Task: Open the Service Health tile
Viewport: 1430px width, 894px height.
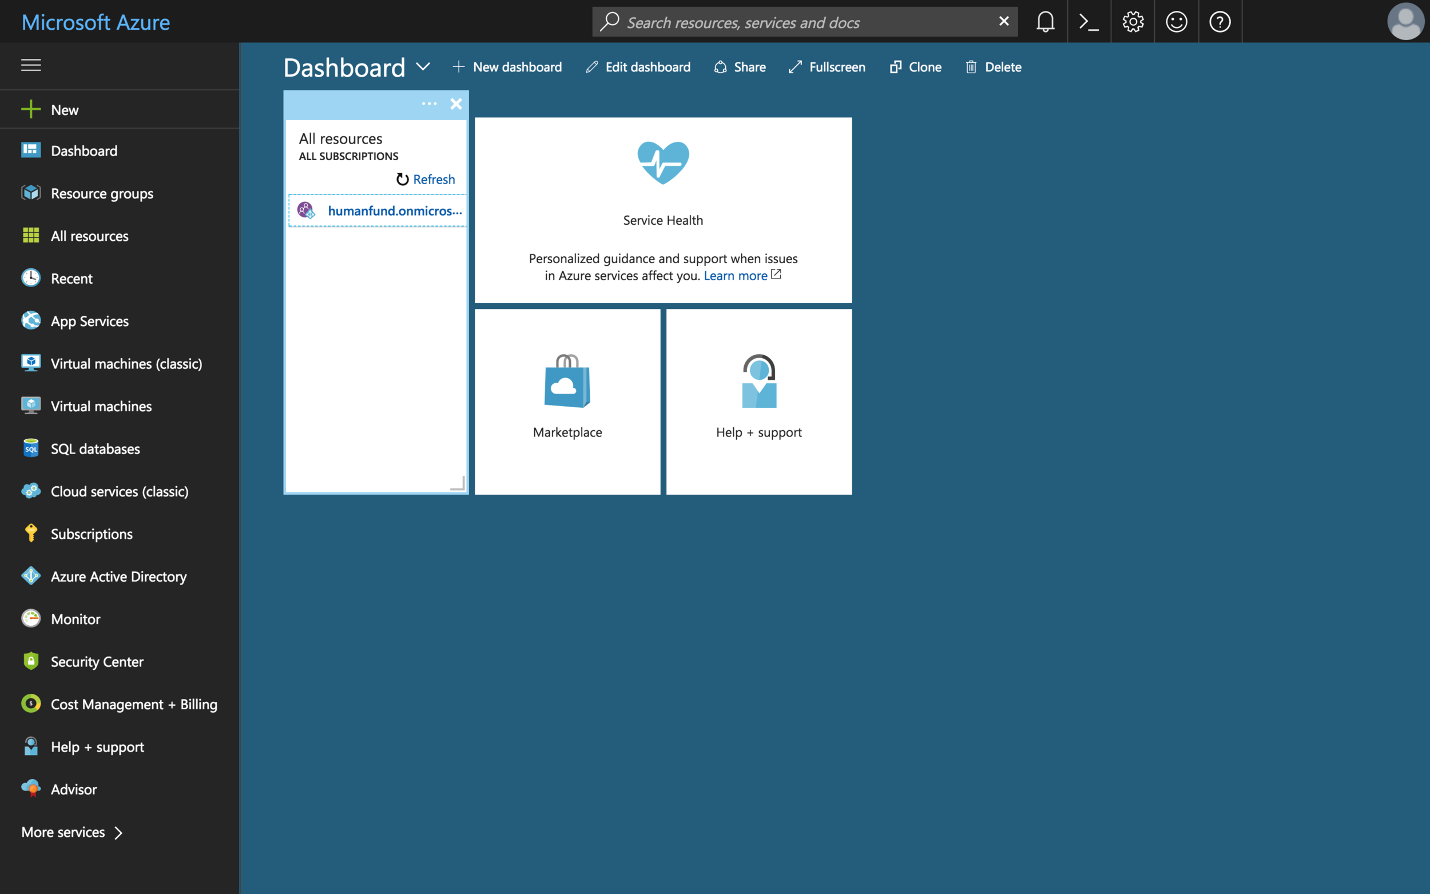Action: (664, 210)
